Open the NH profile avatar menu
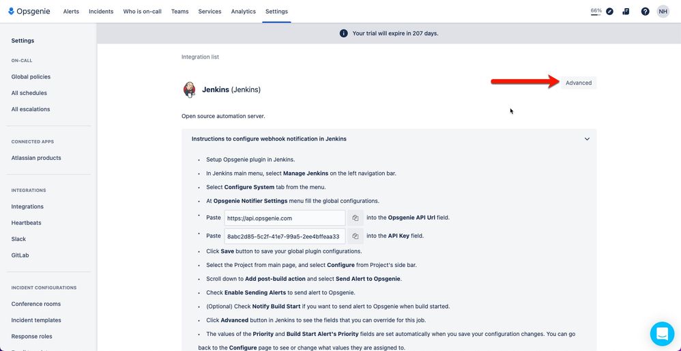 click(663, 12)
